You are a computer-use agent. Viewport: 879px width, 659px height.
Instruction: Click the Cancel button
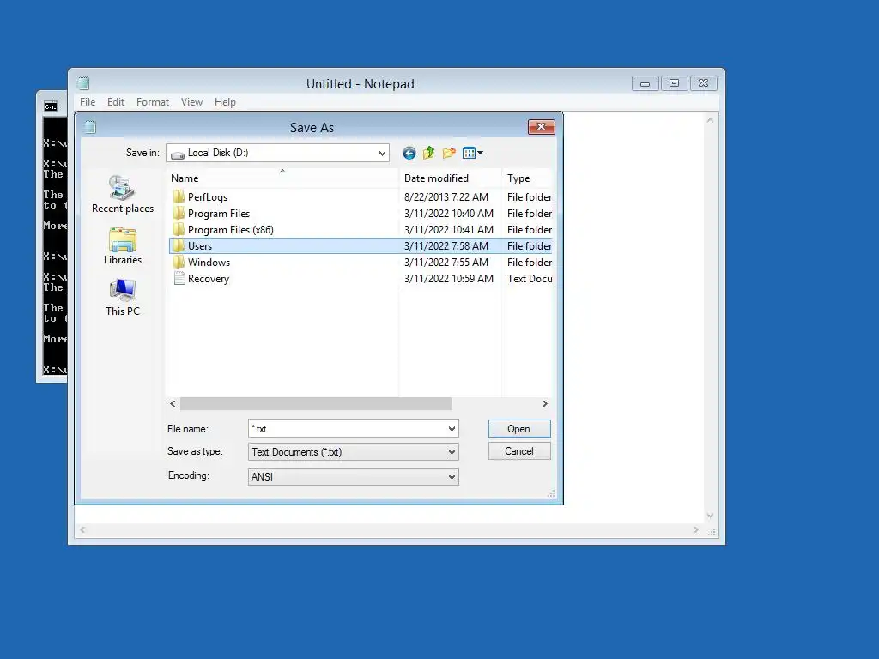(x=519, y=451)
